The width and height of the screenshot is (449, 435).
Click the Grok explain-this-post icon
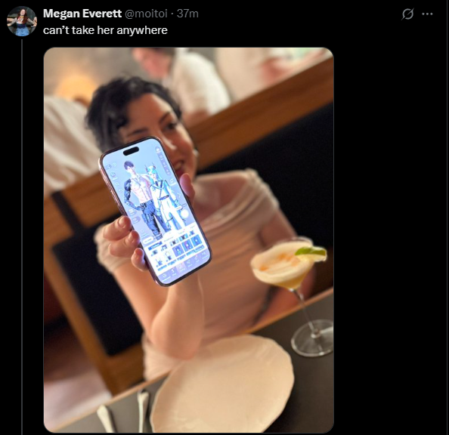tap(407, 14)
